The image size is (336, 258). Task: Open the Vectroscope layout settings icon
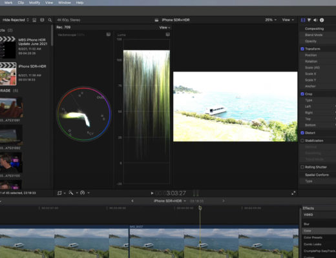pos(109,34)
